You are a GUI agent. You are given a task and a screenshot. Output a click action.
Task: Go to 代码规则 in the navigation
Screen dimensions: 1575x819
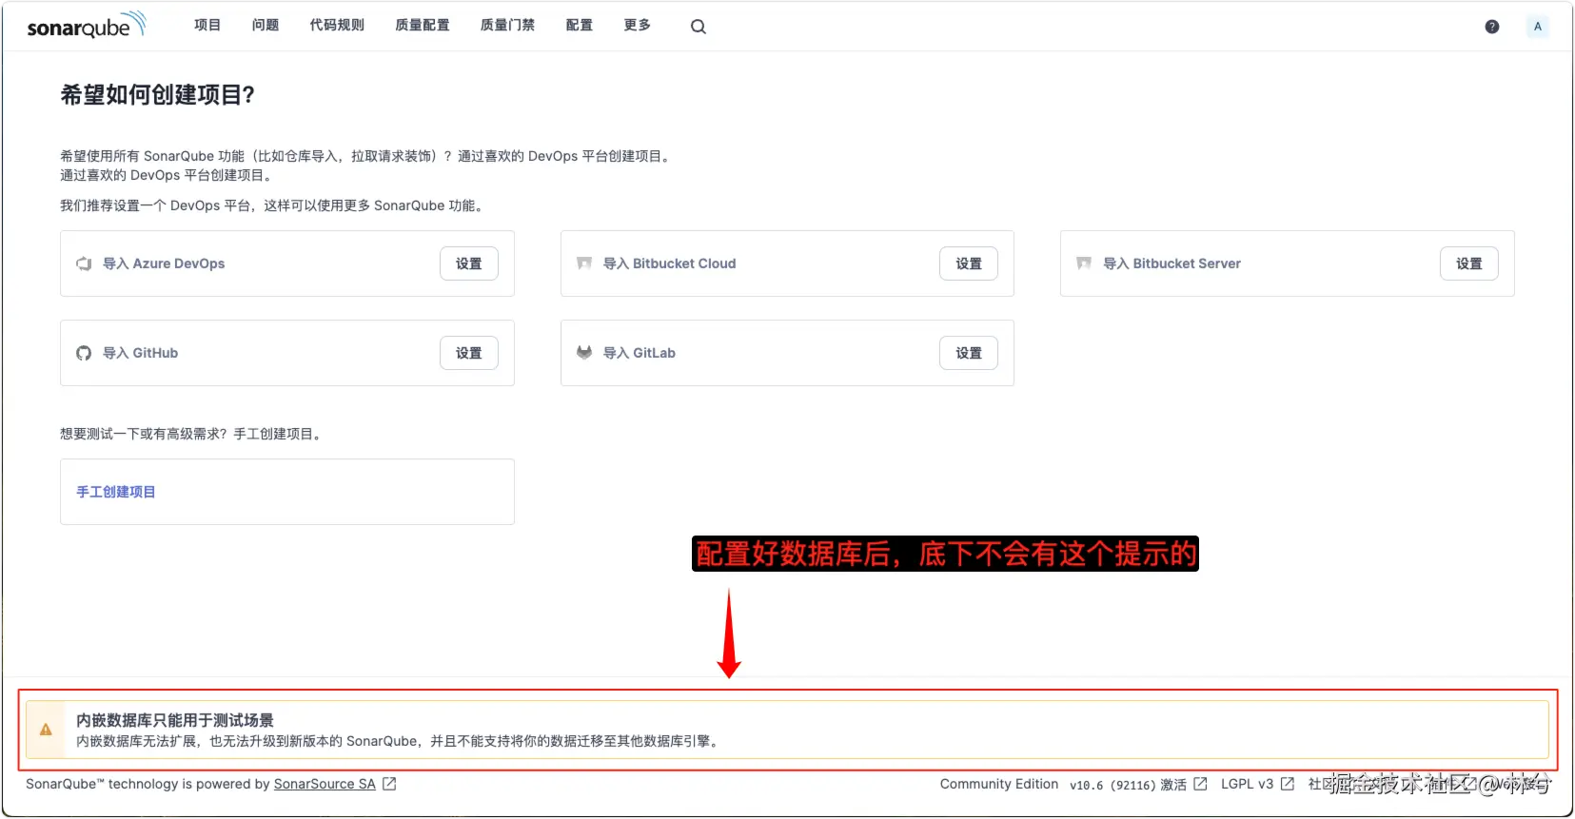[x=337, y=26]
